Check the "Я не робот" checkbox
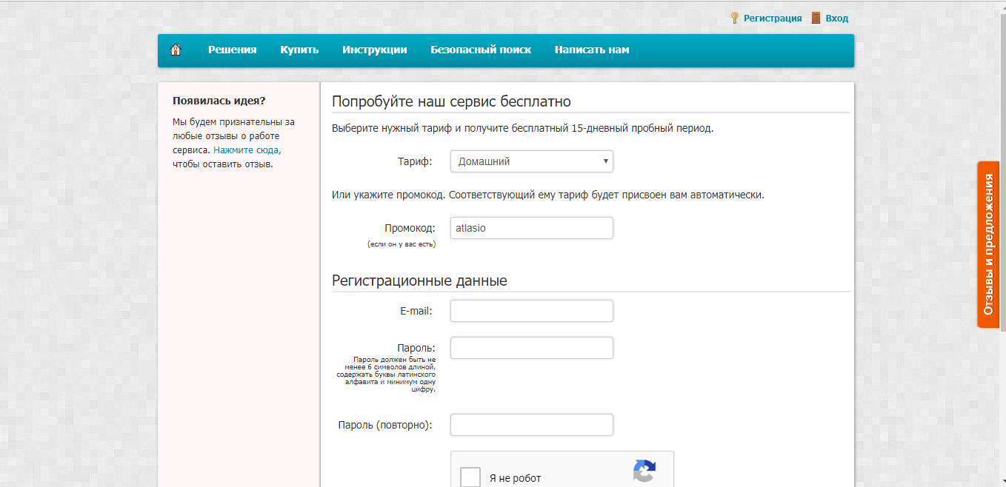 click(470, 477)
